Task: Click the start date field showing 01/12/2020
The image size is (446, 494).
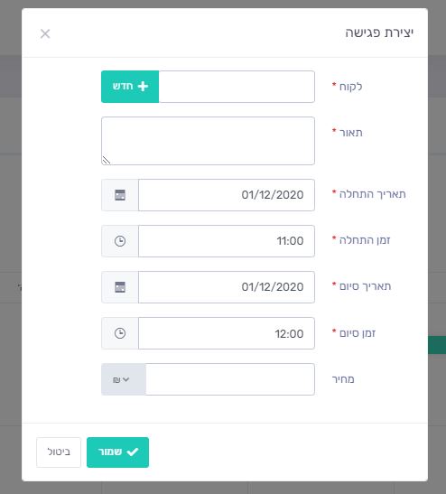Action: (227, 195)
